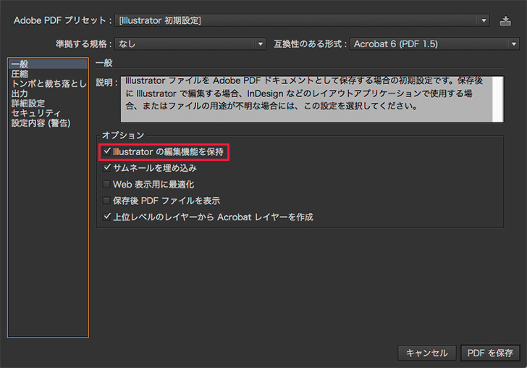Screen dimensions: 527x368
Task: Toggle サムネールを埋め込み checkbox
Action: pyautogui.click(x=106, y=167)
